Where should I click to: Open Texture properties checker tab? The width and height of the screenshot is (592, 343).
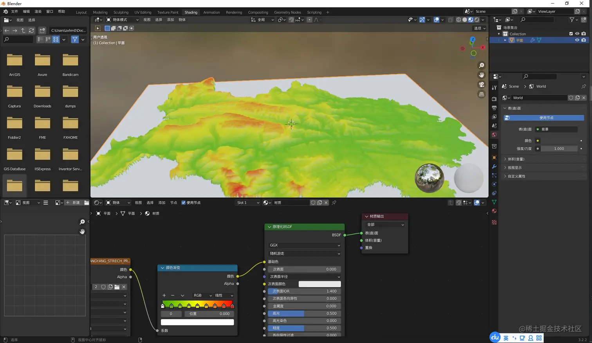tap(494, 222)
